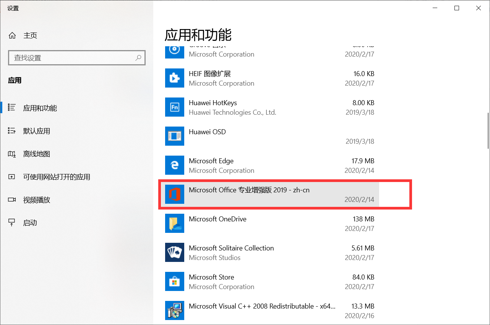Screen dimensions: 490x325
Task: Click the 应用和功能 page heading
Action: [x=198, y=35]
